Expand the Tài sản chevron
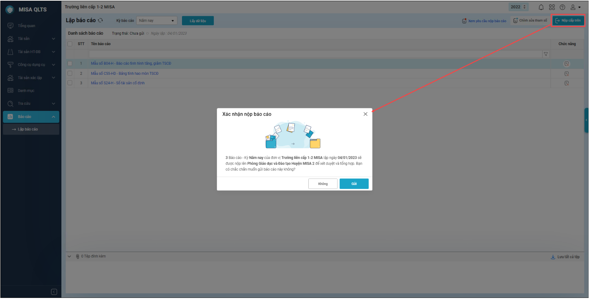The width and height of the screenshot is (590, 299). (x=53, y=39)
